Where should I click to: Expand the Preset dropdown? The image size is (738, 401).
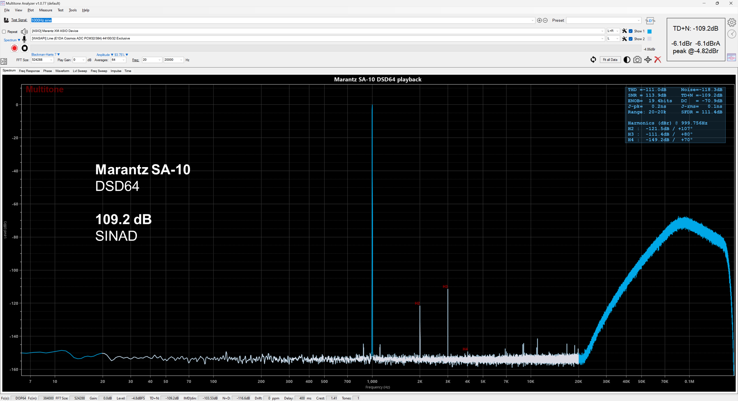(x=638, y=20)
